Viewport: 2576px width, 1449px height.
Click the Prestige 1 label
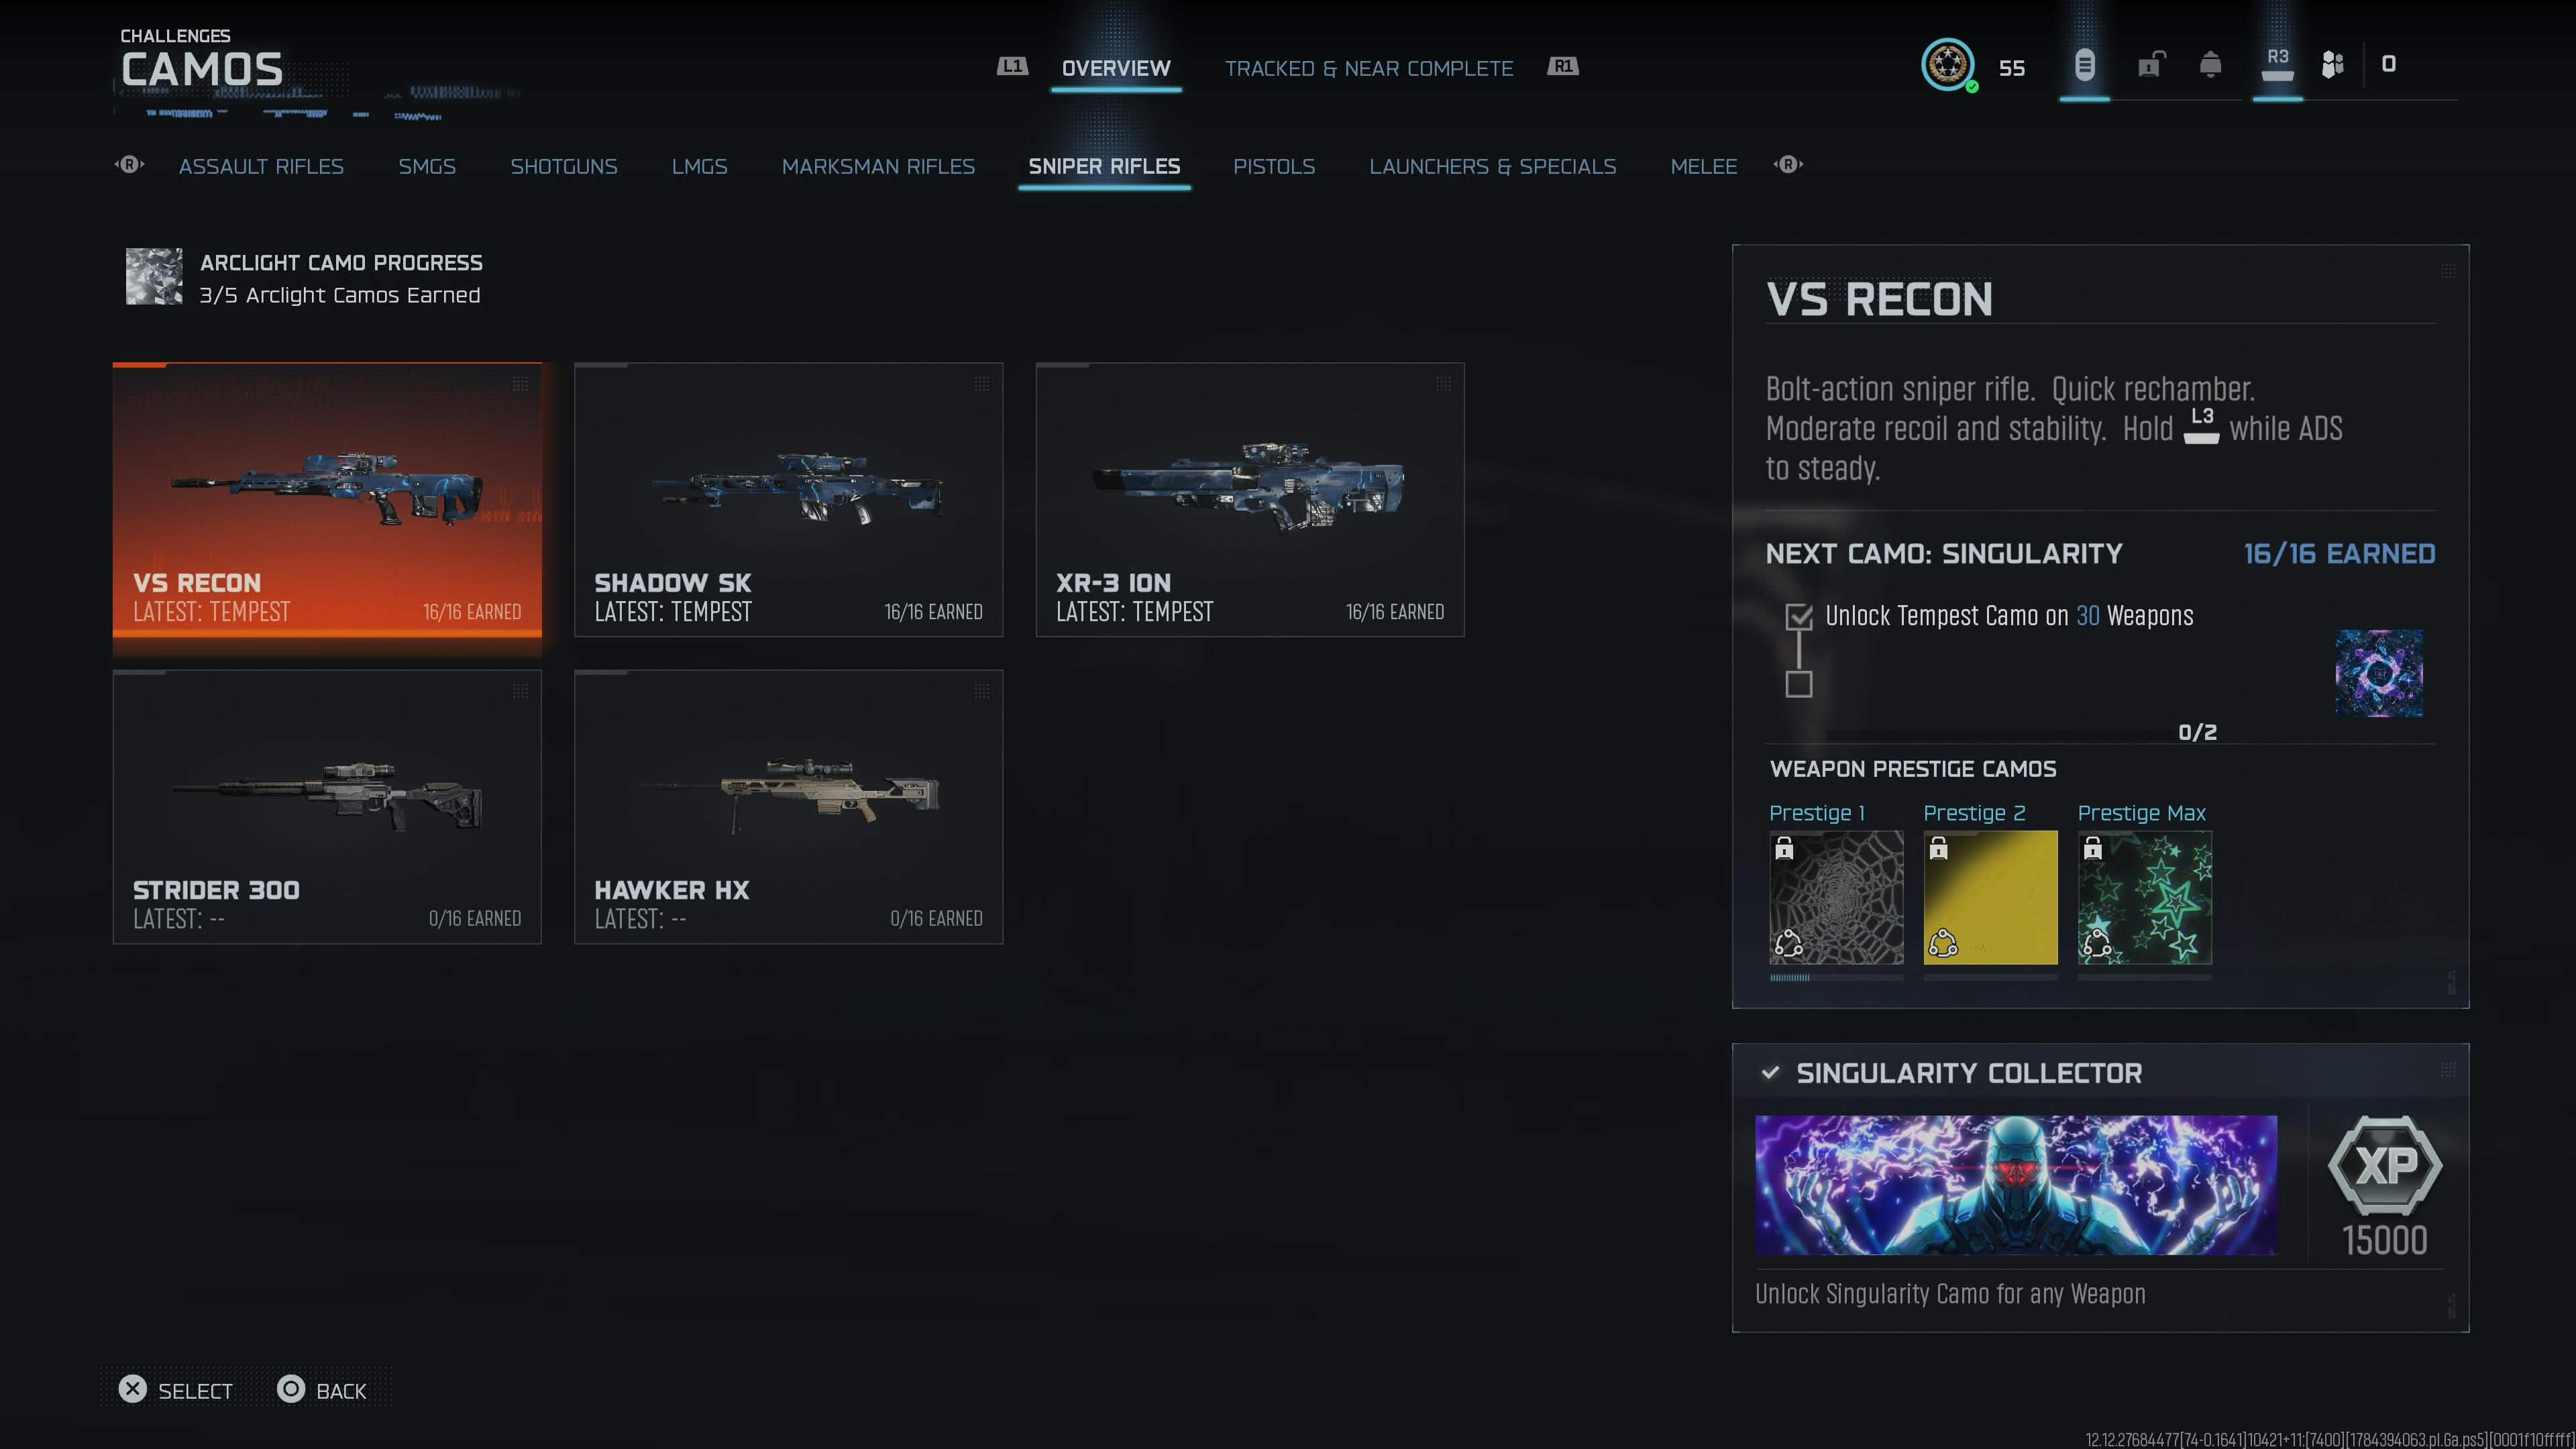[x=1817, y=813]
